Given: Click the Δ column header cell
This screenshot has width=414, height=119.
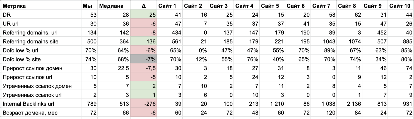Looking at the screenshot, I should point(143,6).
